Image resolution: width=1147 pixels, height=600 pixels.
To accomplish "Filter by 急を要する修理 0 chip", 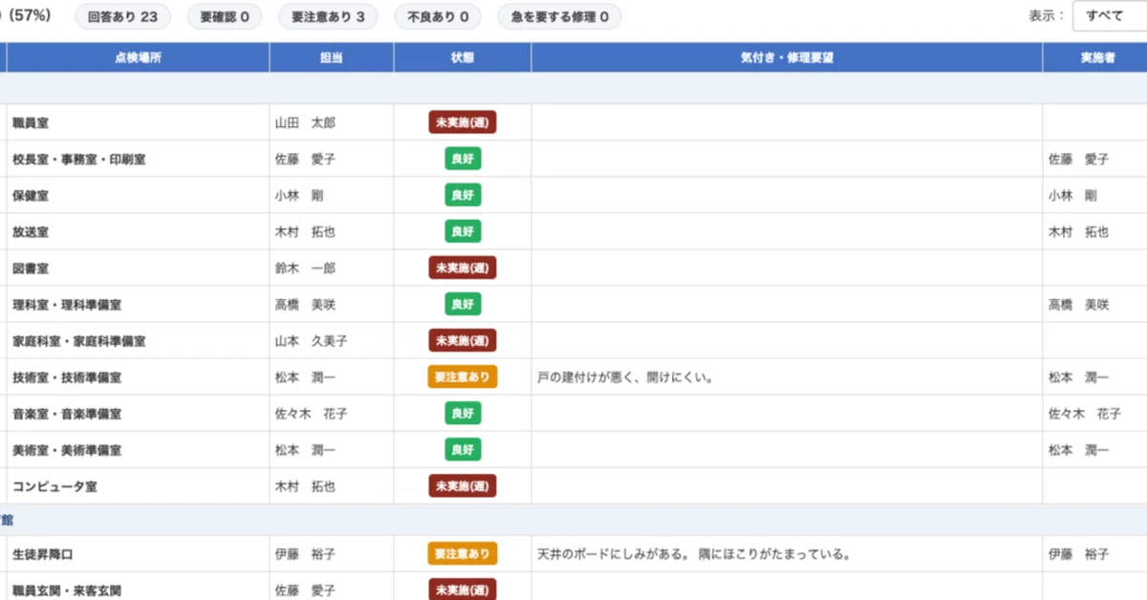I will point(559,16).
